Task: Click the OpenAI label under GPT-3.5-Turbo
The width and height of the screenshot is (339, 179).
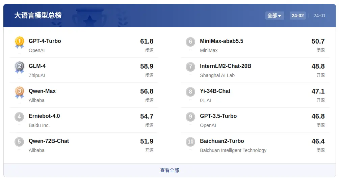Action: click(x=208, y=125)
